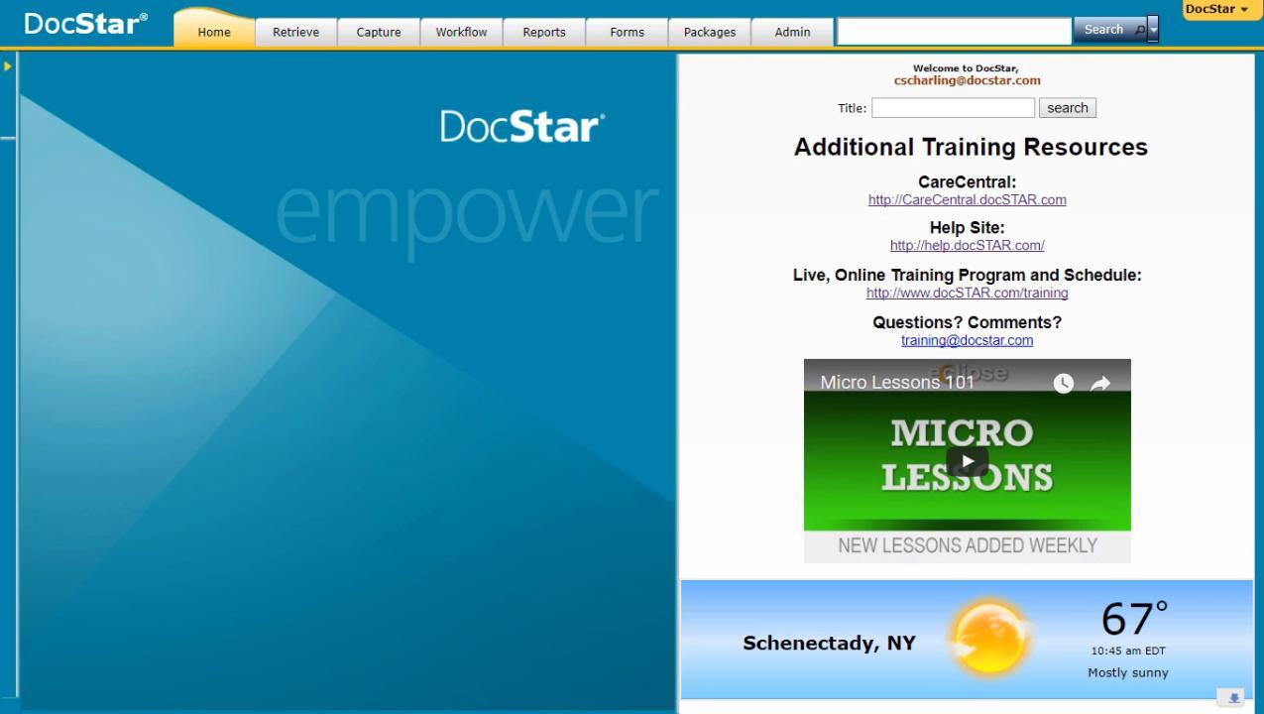Click the Mostly sunny weather description
The width and height of the screenshot is (1264, 714).
click(1128, 672)
